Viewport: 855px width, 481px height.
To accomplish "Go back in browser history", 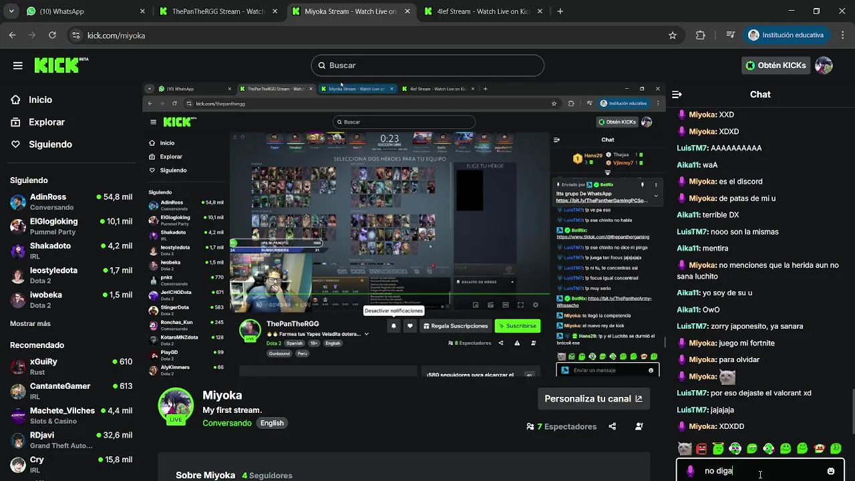I will click(x=13, y=35).
